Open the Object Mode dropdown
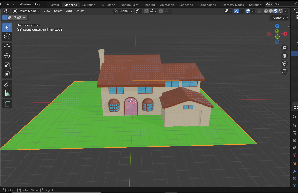Screen dimensions: 298x193 pos(26,11)
